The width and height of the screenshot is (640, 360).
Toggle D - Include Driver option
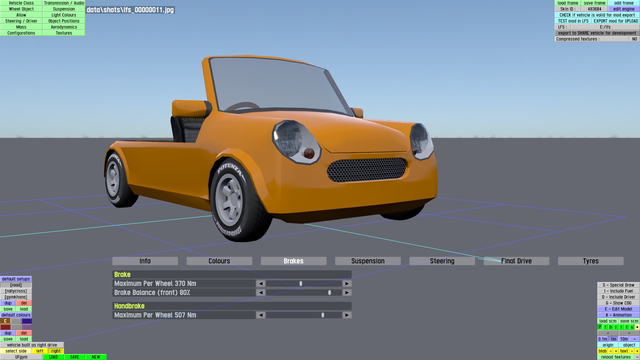pyautogui.click(x=618, y=297)
